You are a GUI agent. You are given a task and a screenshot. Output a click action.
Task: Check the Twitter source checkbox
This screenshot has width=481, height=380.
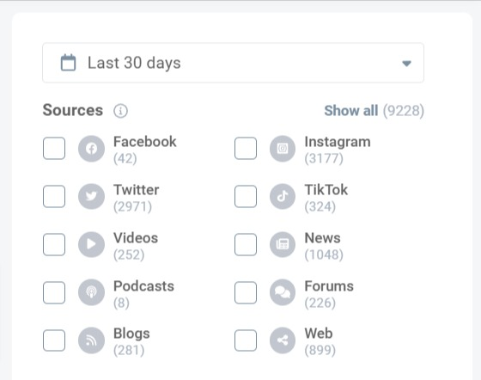54,196
